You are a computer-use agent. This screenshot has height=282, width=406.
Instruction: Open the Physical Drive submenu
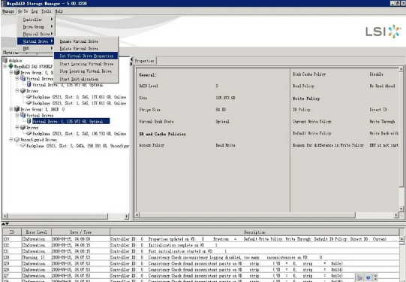point(35,34)
